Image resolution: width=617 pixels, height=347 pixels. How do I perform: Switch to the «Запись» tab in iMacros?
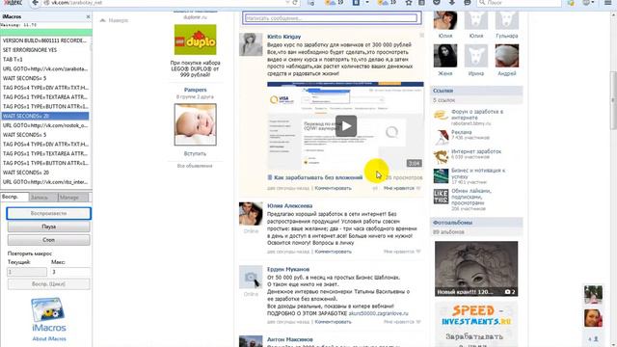[x=42, y=197]
